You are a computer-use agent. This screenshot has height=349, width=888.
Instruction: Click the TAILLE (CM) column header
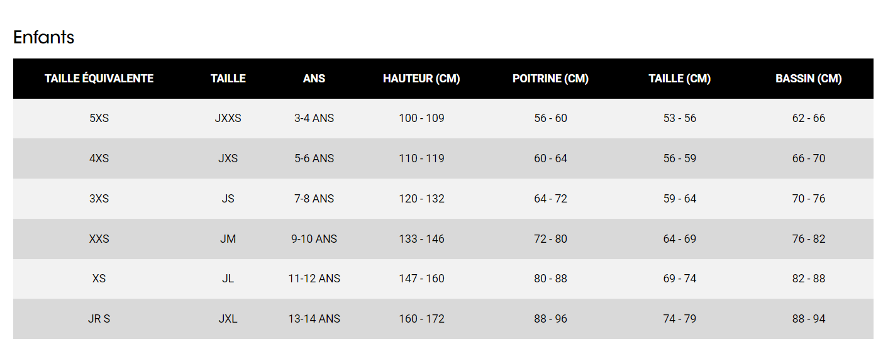(x=679, y=79)
